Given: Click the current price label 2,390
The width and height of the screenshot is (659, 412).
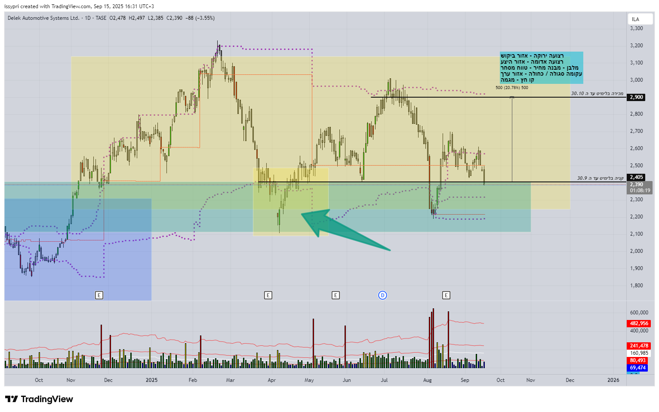Looking at the screenshot, I should pos(637,184).
